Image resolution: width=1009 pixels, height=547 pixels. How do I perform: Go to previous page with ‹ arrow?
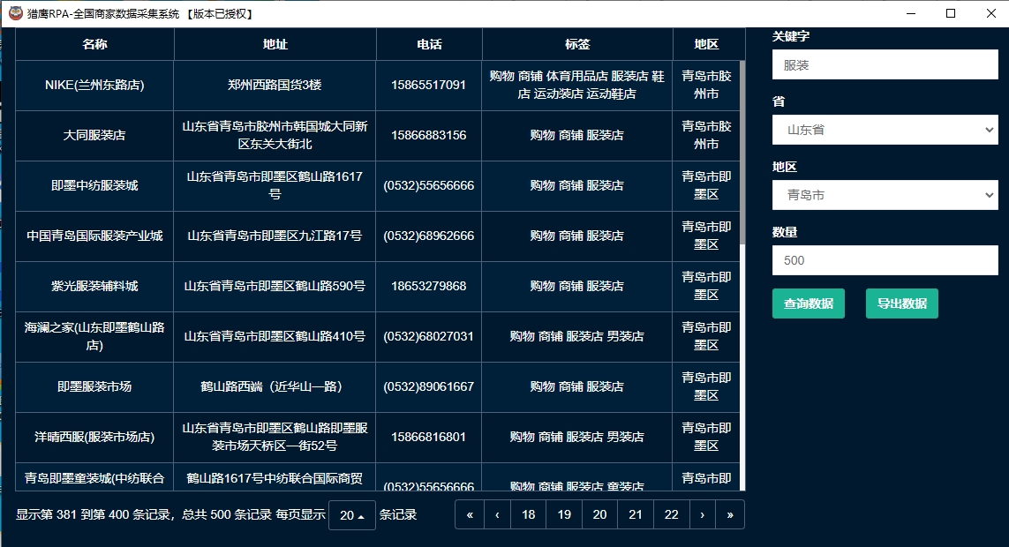497,514
